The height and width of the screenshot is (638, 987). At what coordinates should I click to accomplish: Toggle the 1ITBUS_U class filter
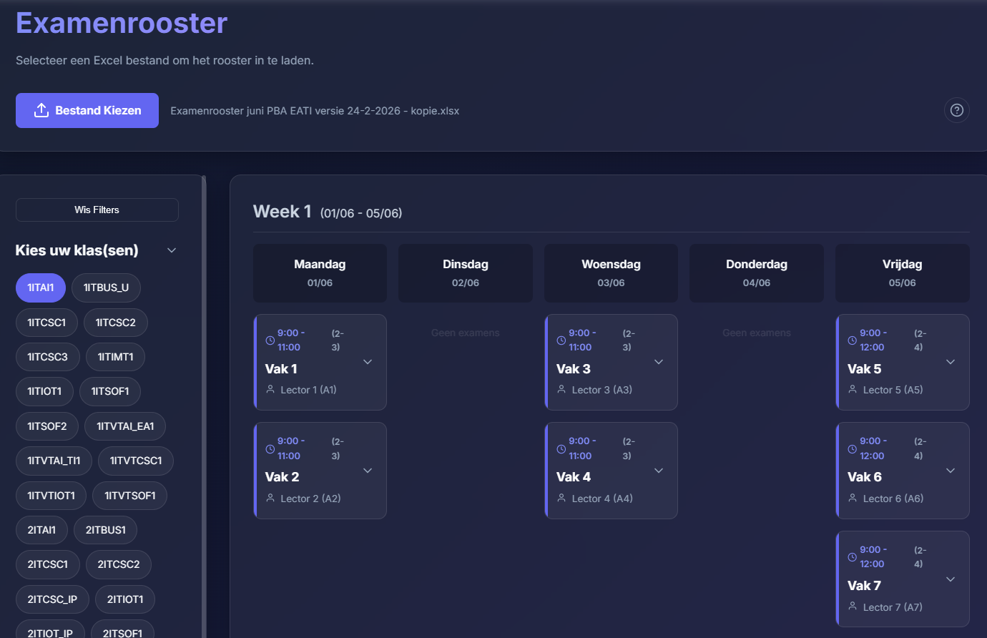(x=106, y=288)
